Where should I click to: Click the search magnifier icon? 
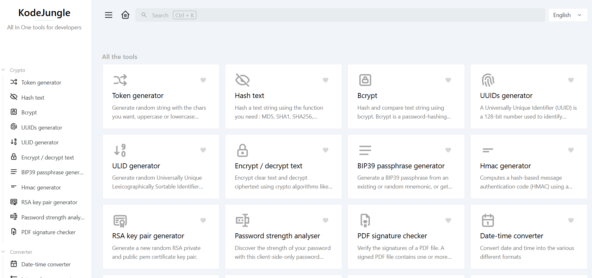pos(144,15)
